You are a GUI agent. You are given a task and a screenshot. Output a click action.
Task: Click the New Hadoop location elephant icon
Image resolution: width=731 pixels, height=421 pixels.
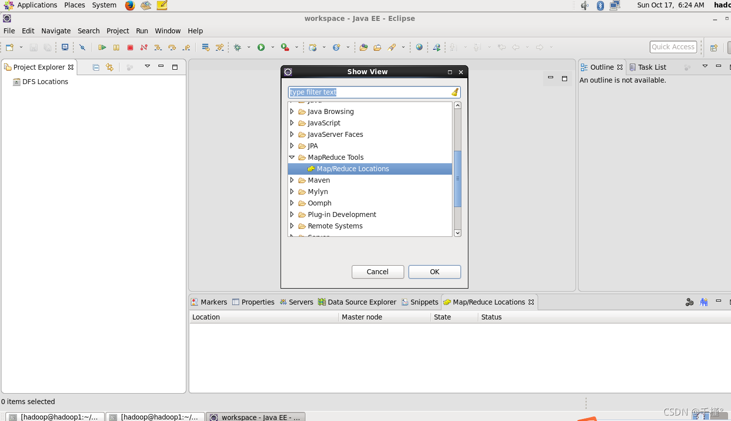coord(704,302)
